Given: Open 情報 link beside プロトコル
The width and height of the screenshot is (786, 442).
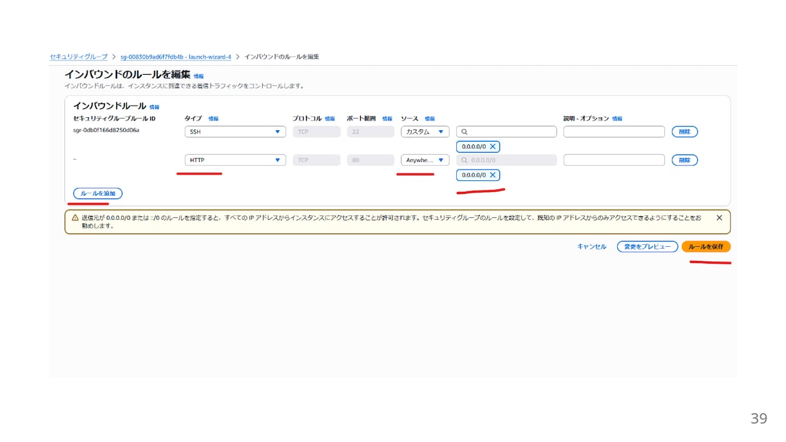Looking at the screenshot, I should [330, 119].
